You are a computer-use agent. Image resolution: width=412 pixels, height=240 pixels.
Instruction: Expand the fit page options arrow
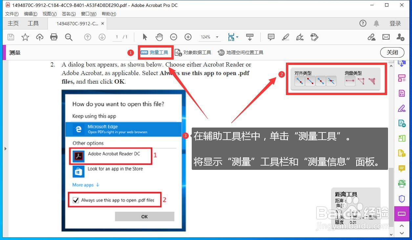pos(237,37)
